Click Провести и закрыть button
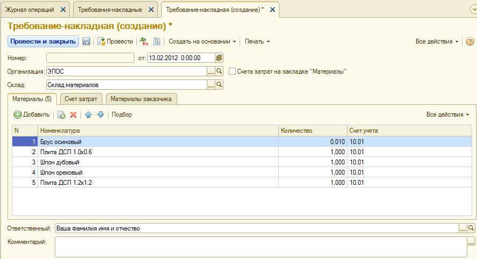This screenshot has height=259, width=477. (x=43, y=41)
